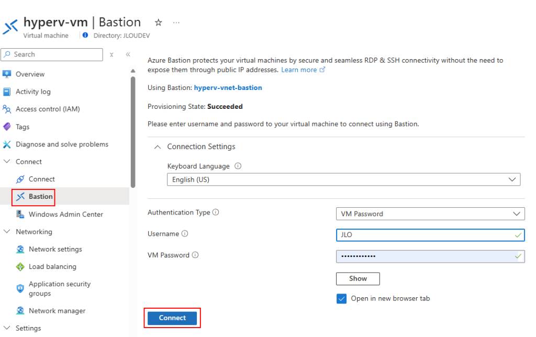The height and width of the screenshot is (337, 536).
Task: Click the Application security groups shield icon
Action: [20, 288]
